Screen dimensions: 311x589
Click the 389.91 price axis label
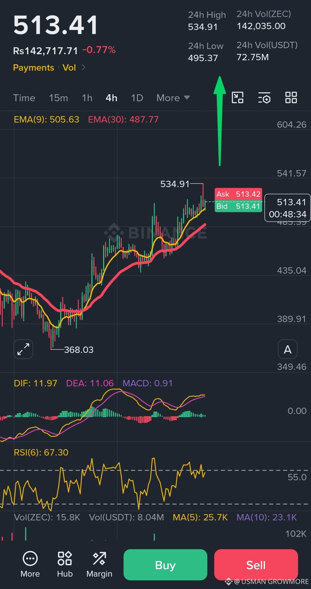(x=291, y=319)
